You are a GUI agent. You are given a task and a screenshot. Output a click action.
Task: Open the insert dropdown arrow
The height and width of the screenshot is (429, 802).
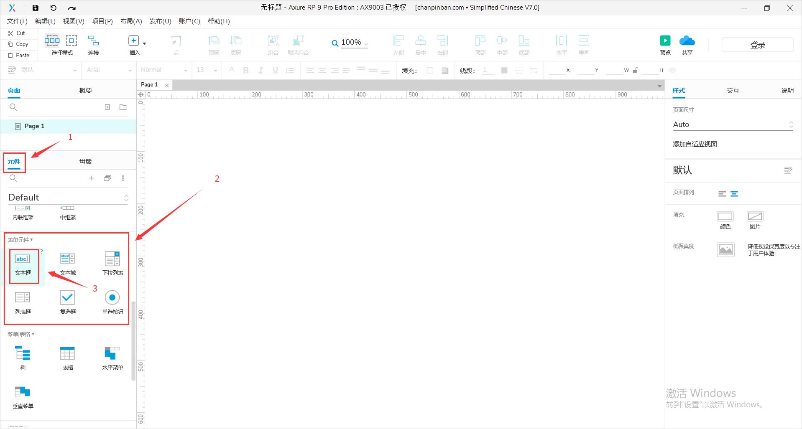145,43
